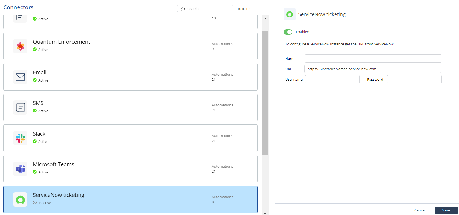This screenshot has height=215, width=459.
Task: Click the scroll up arrow of connectors list
Action: click(265, 19)
